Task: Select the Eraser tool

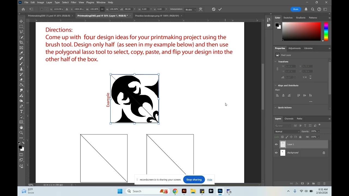Action: (x=21, y=80)
